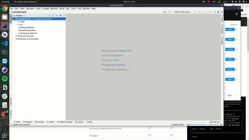Open the Install dropdown arrow in background window

pos(235,96)
